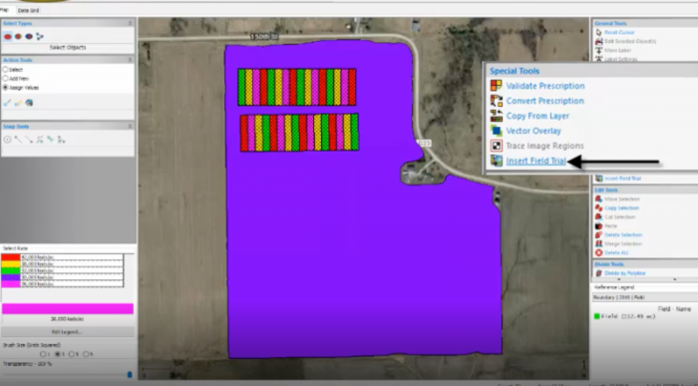Click the Select Objects button
This screenshot has width=698, height=386.
(68, 48)
